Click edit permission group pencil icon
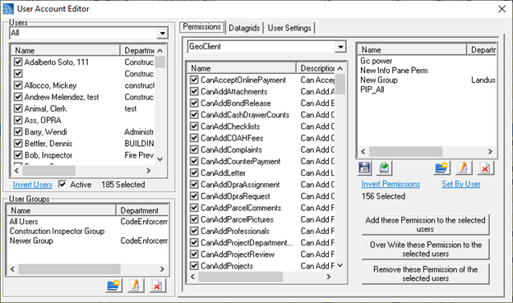Screen dimensions: 513x303 click(464, 168)
